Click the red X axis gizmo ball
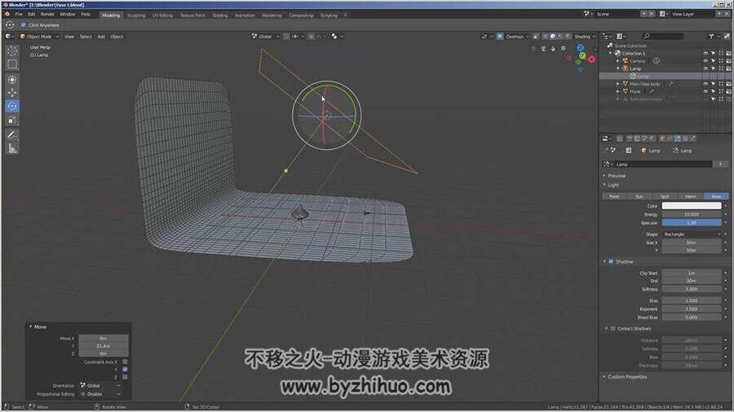This screenshot has height=412, width=734. [592, 59]
